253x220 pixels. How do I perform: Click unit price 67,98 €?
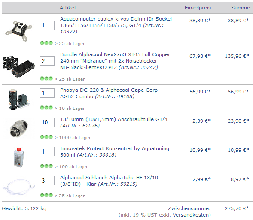coord(200,56)
